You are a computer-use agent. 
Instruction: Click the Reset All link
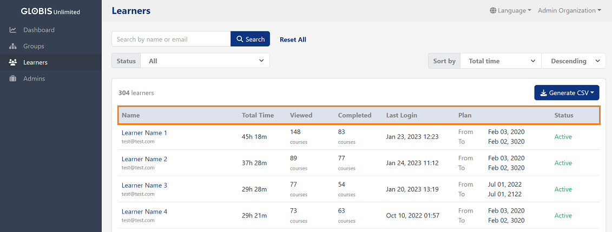click(293, 39)
